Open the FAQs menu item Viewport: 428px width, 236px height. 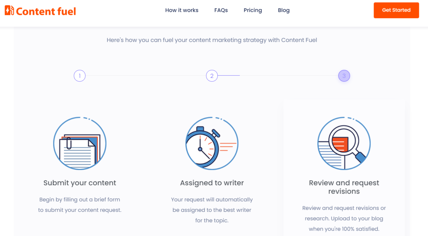tap(221, 10)
